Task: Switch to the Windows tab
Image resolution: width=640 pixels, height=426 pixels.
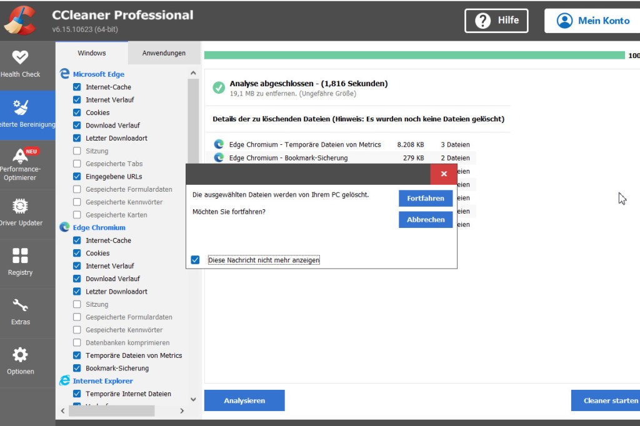Action: [x=92, y=53]
